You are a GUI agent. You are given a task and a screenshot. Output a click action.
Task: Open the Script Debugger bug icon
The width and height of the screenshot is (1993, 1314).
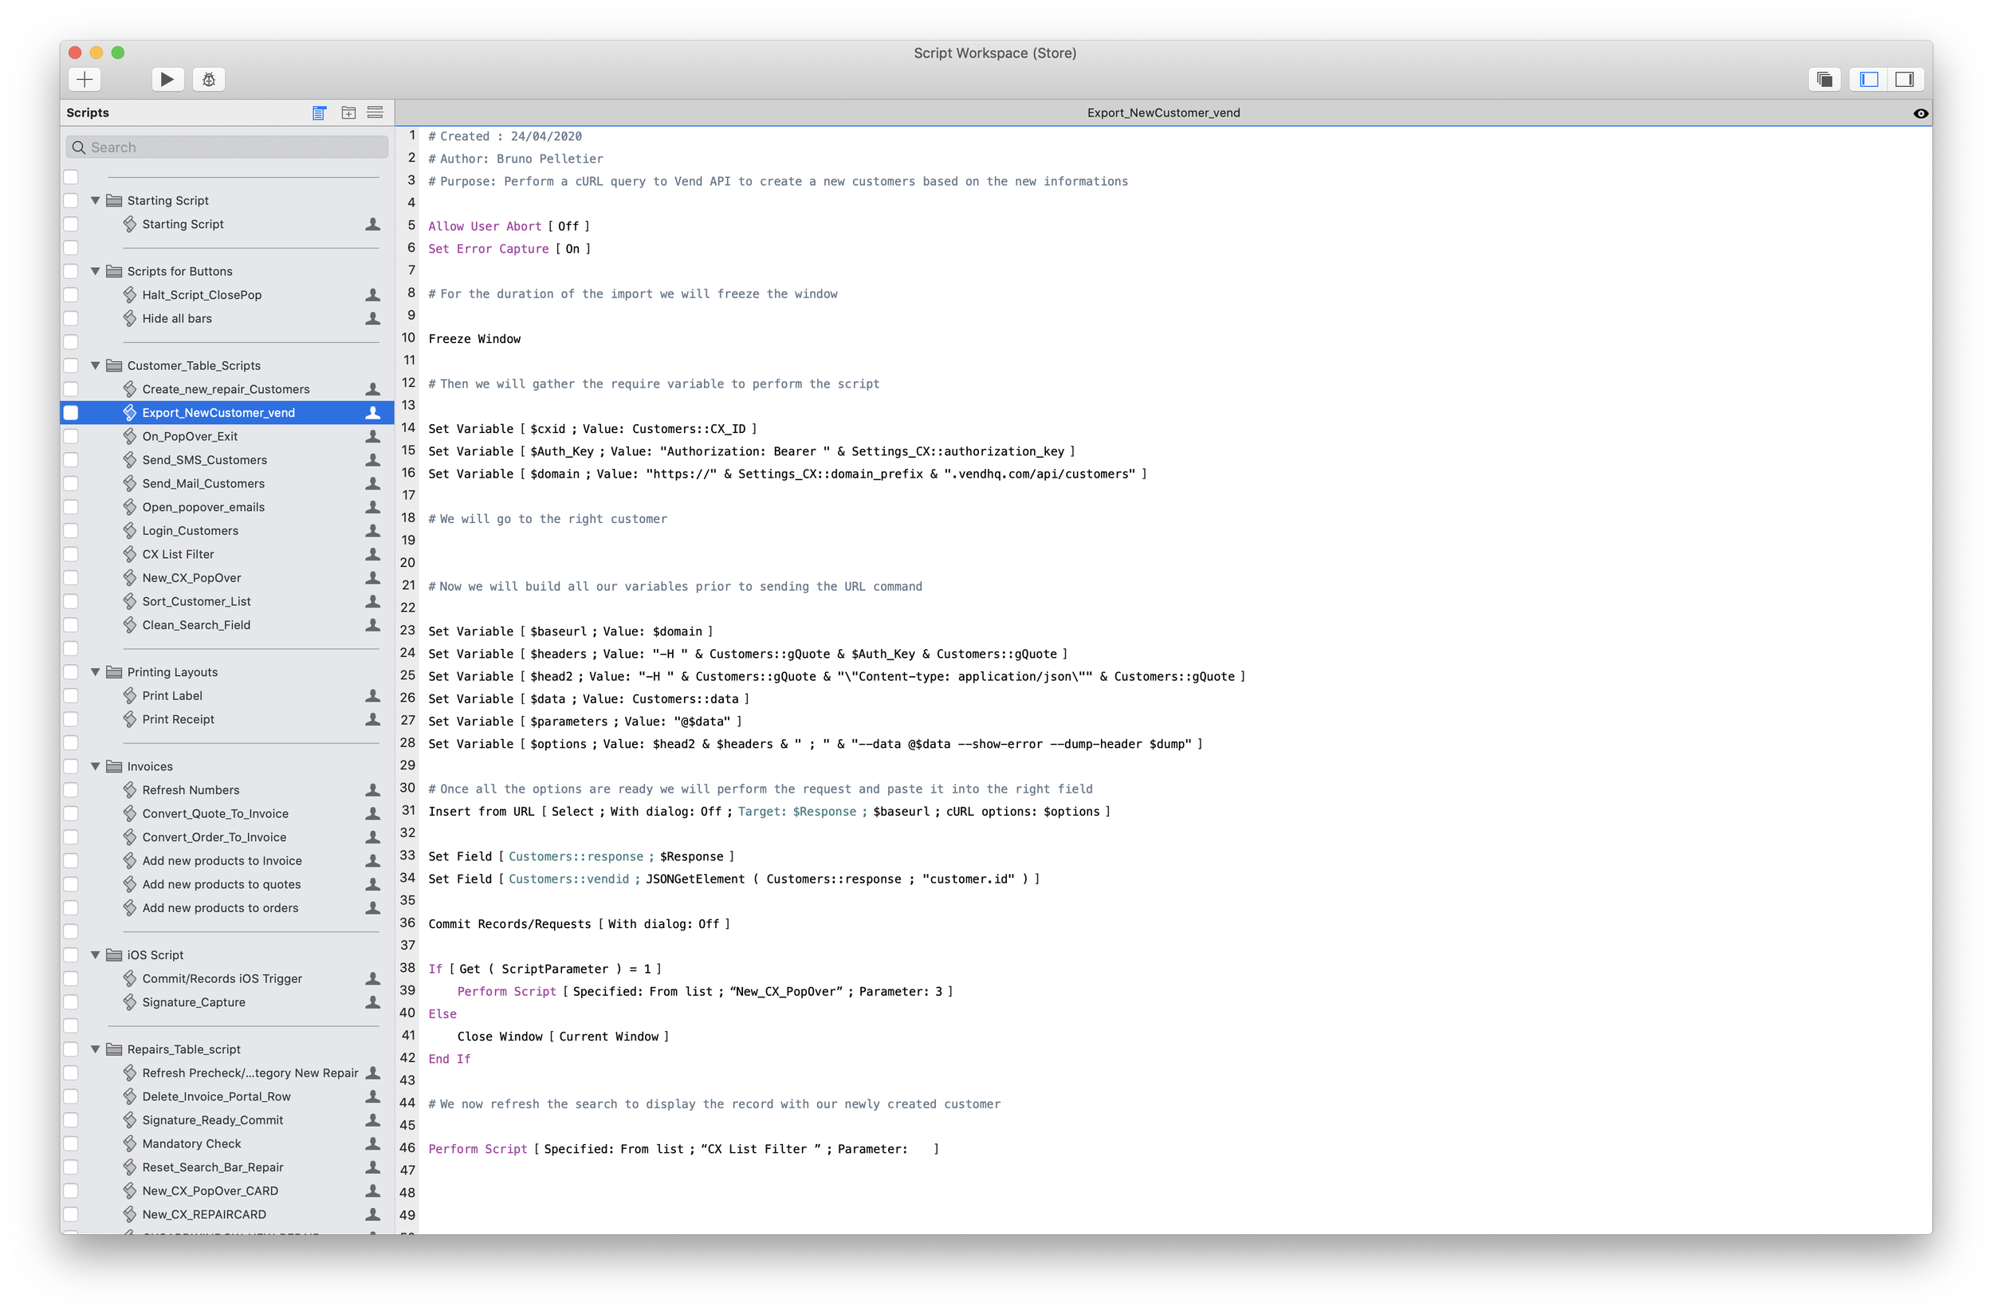pos(209,79)
